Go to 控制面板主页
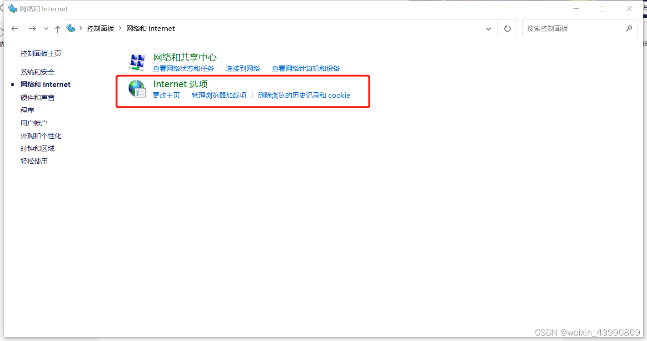This screenshot has height=341, width=647. (41, 53)
